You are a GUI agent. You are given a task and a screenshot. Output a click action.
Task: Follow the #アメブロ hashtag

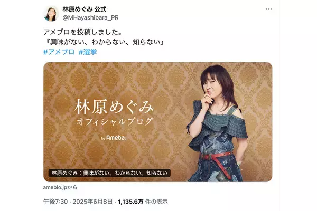[x=59, y=52]
